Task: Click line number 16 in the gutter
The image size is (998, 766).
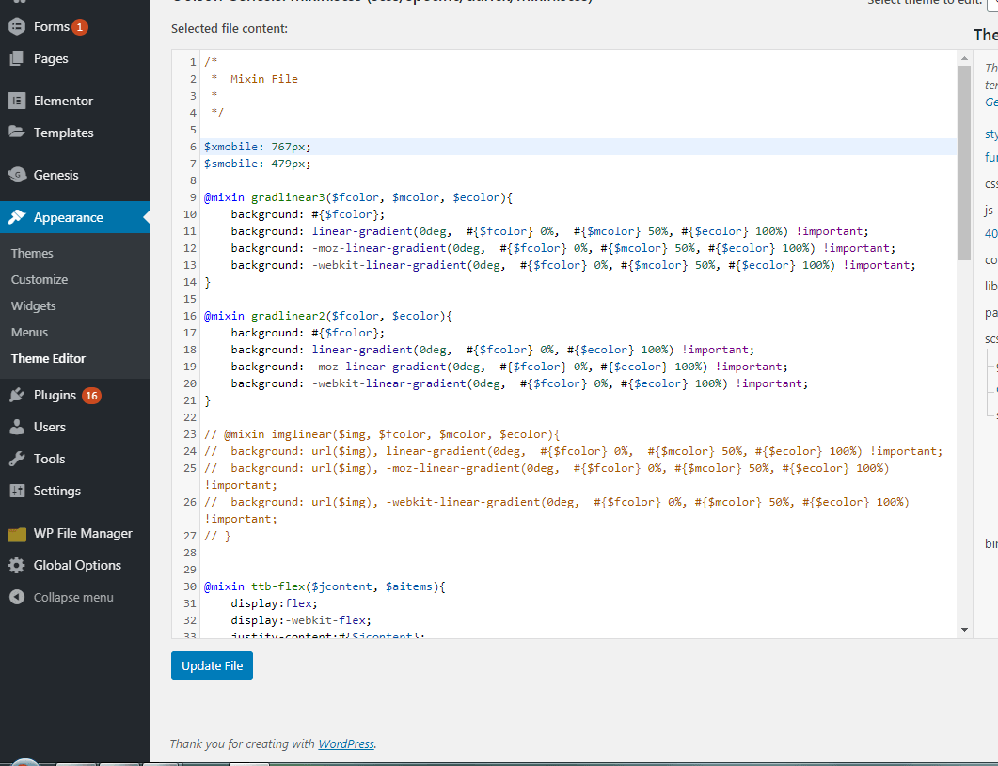Action: point(190,316)
